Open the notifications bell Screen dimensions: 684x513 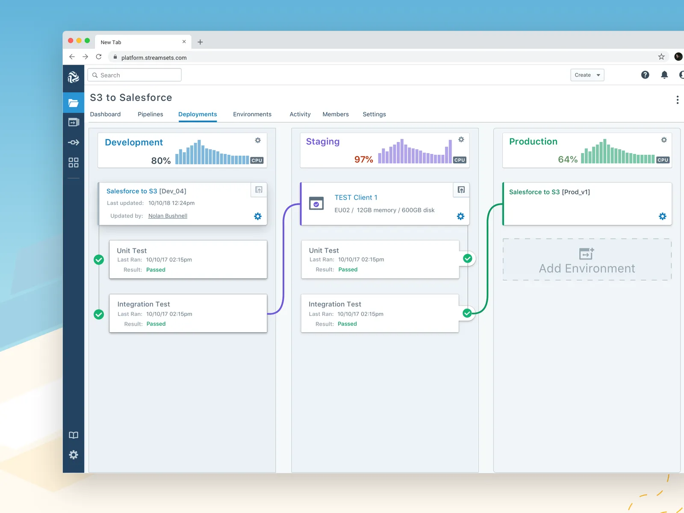click(x=664, y=75)
